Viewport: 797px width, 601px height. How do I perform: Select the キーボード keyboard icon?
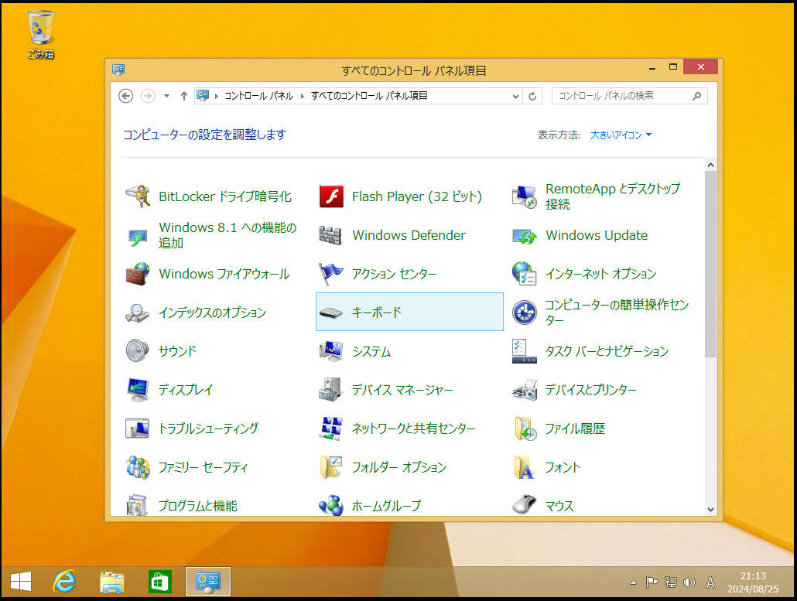coord(331,312)
